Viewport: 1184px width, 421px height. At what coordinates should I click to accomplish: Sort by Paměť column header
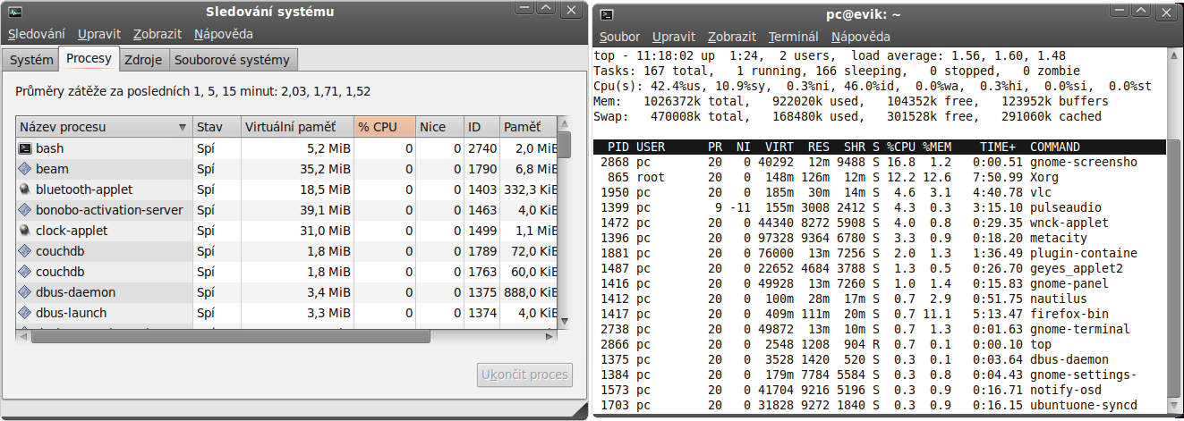click(527, 127)
